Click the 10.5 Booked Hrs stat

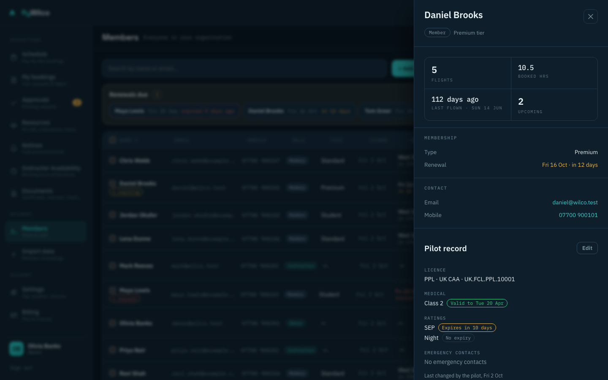pyautogui.click(x=554, y=73)
